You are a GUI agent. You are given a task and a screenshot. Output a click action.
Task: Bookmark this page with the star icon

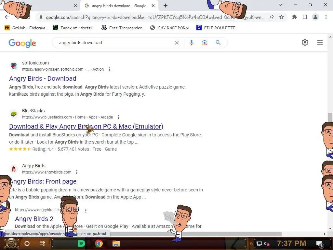pos(282,17)
